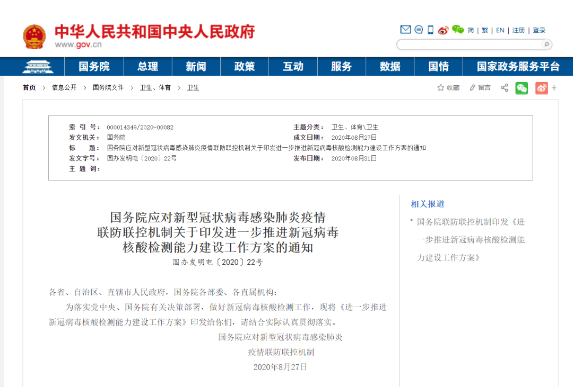
Task: Go to 国务院文件 breadcrumb
Action: (108, 87)
